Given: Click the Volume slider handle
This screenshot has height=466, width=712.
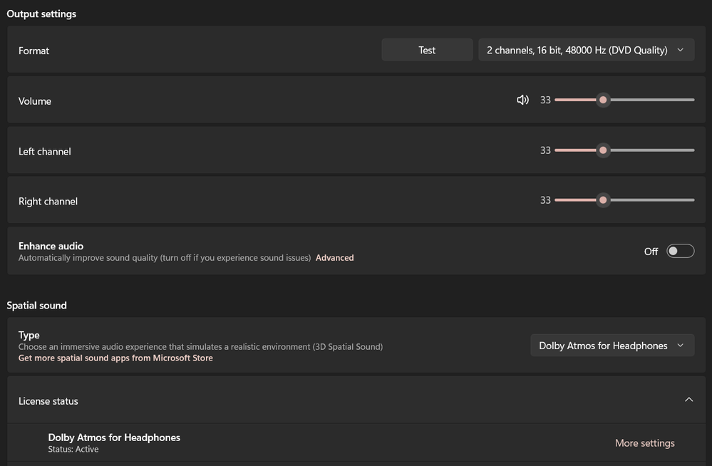Looking at the screenshot, I should click(603, 100).
